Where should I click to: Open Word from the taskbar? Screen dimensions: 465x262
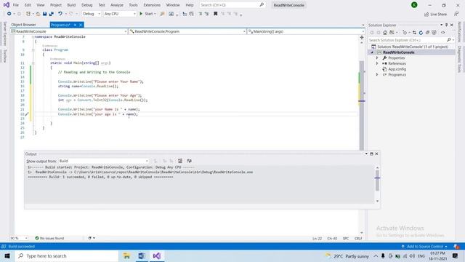pyautogui.click(x=142, y=255)
